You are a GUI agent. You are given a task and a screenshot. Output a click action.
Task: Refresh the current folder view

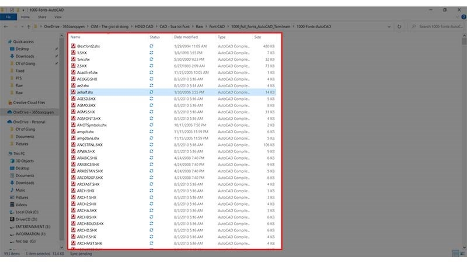399,26
